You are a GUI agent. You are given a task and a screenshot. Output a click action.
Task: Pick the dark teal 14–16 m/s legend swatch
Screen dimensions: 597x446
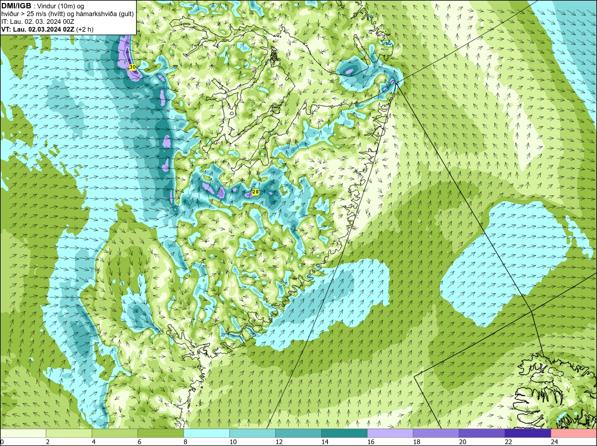point(344,433)
